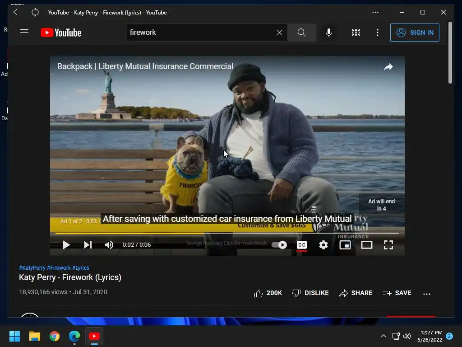The width and height of the screenshot is (462, 347).
Task: Go back with the window back arrow
Action: click(x=17, y=12)
